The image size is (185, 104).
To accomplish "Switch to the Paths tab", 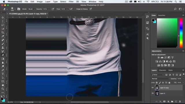I will (x=170, y=70).
